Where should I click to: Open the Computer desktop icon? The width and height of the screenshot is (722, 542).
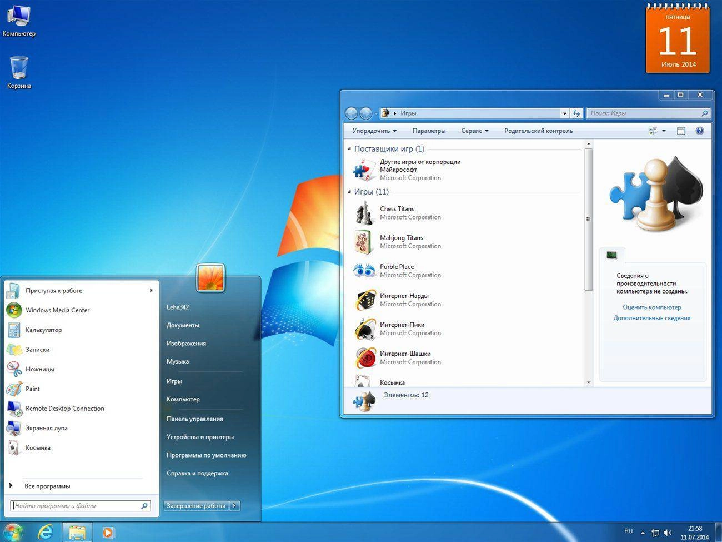[x=18, y=20]
